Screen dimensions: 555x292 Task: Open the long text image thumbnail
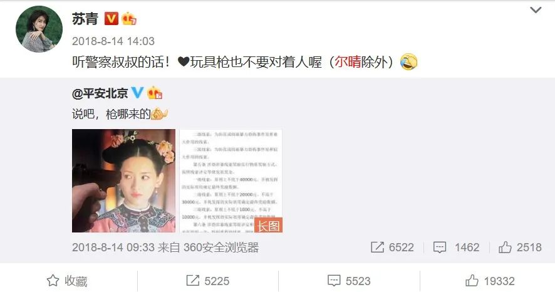click(x=231, y=180)
